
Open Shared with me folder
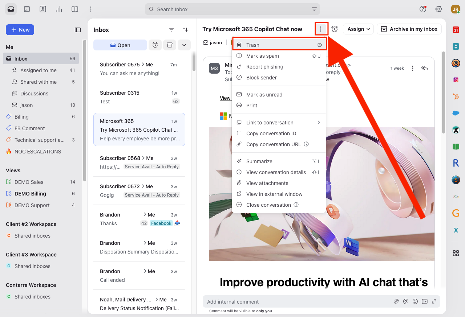click(41, 82)
